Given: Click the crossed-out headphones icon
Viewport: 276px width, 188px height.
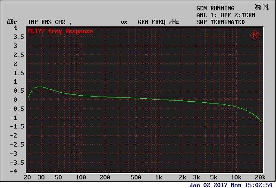Looking at the screenshot, I should coord(258,8).
